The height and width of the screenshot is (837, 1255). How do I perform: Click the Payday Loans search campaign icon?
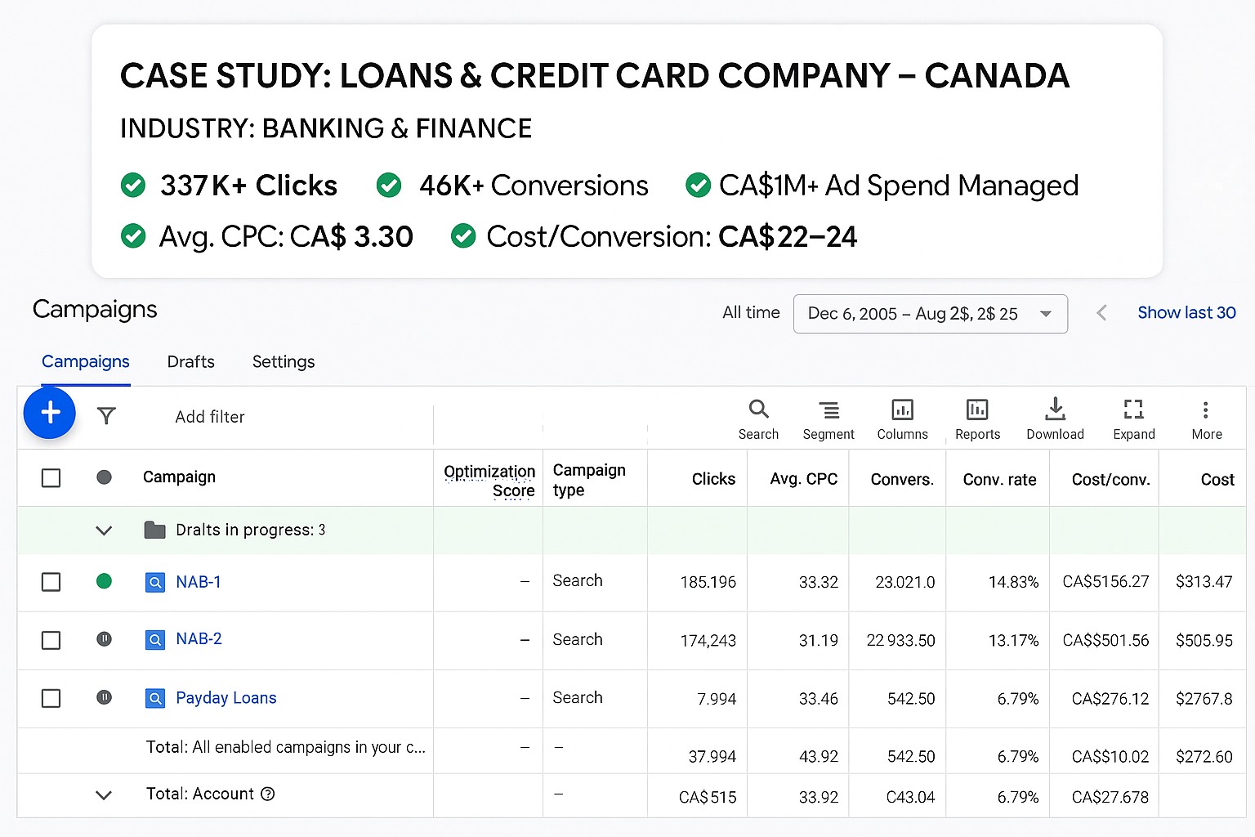coord(155,698)
